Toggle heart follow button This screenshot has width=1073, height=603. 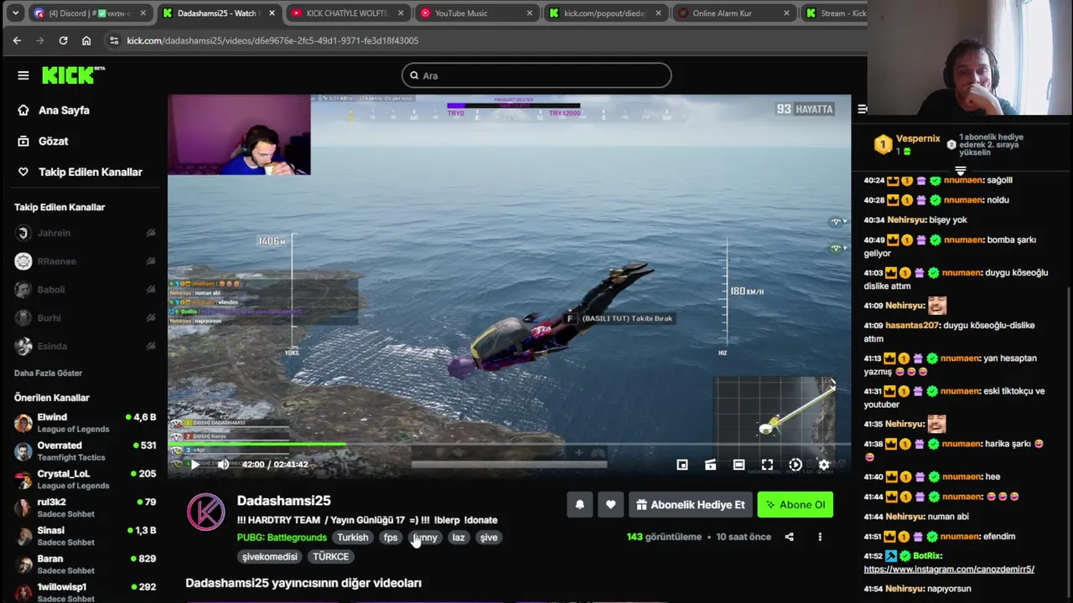point(610,504)
